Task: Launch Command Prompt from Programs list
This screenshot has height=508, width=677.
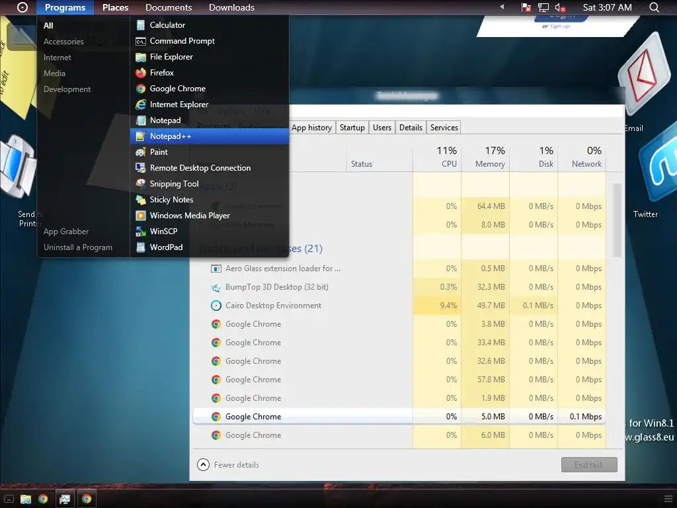Action: point(209,41)
